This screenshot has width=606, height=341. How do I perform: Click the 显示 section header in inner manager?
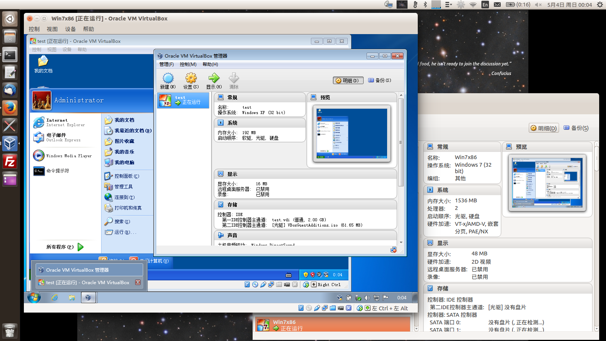click(305, 174)
